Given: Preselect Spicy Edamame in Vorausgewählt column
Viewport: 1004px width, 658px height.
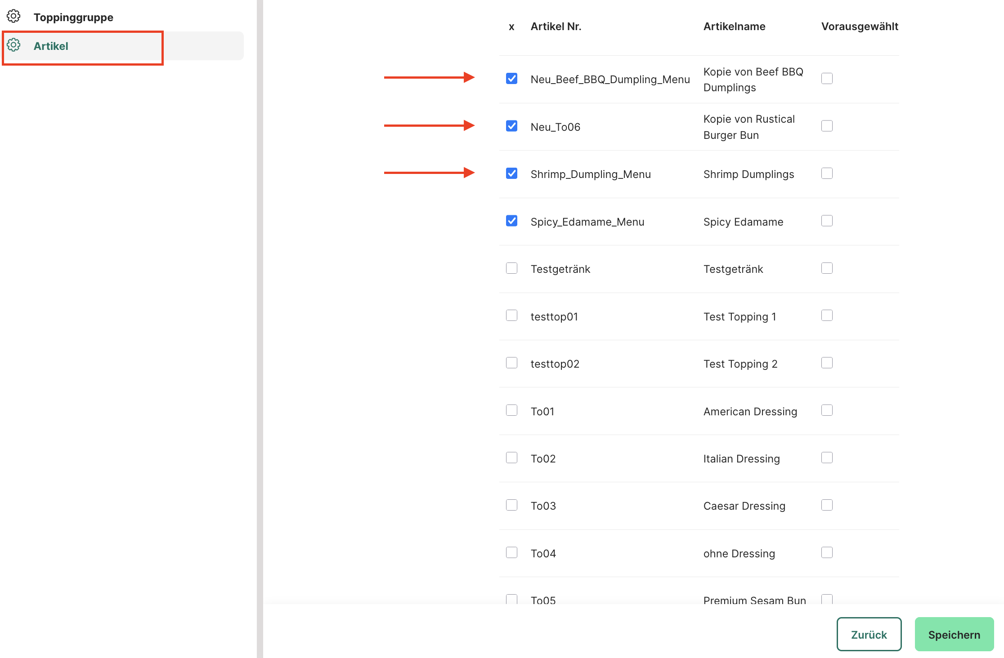Looking at the screenshot, I should tap(827, 221).
